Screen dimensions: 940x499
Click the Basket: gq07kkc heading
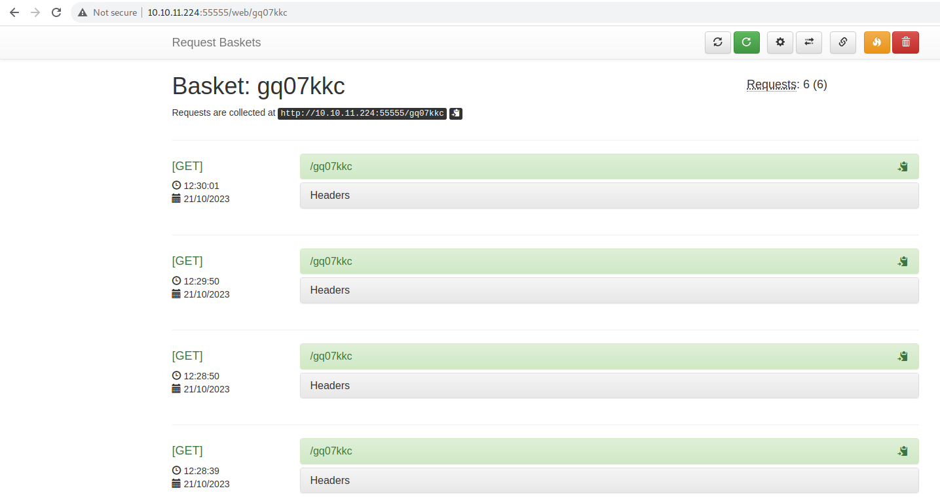tap(258, 86)
